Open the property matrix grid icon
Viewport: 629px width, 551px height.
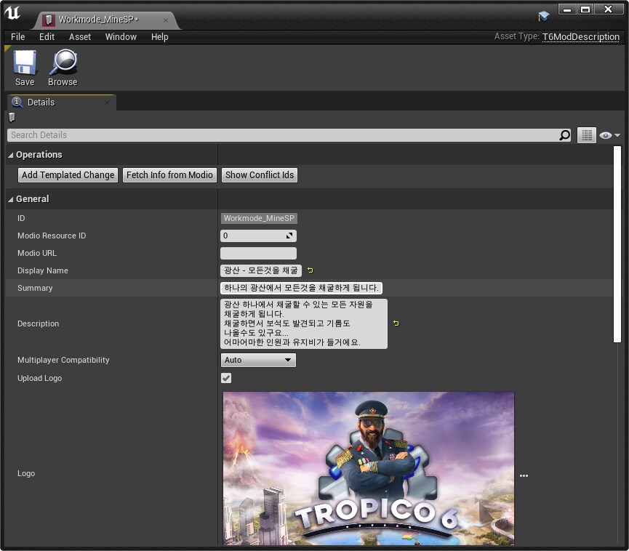pos(587,135)
